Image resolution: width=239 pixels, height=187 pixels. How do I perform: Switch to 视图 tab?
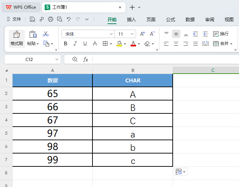(229, 20)
